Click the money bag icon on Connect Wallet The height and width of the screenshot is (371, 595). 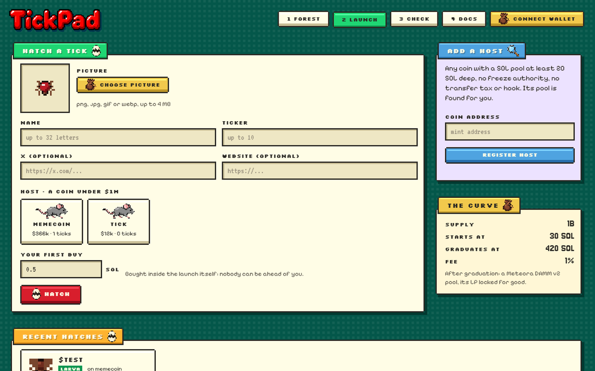pyautogui.click(x=503, y=19)
